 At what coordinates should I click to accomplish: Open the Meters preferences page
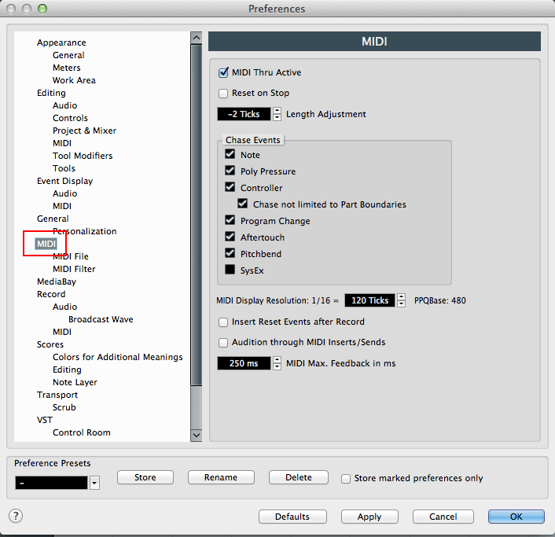coord(67,68)
